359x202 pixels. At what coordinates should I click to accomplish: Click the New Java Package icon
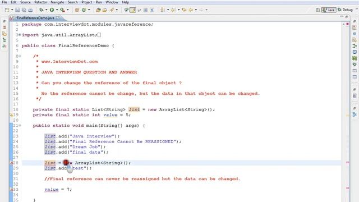(77, 10)
